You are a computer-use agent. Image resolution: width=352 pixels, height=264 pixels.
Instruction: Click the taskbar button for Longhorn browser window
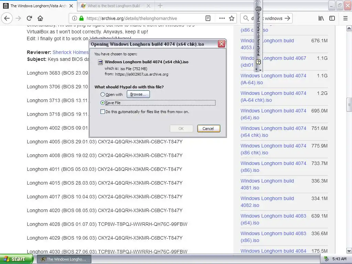[x=64, y=259]
